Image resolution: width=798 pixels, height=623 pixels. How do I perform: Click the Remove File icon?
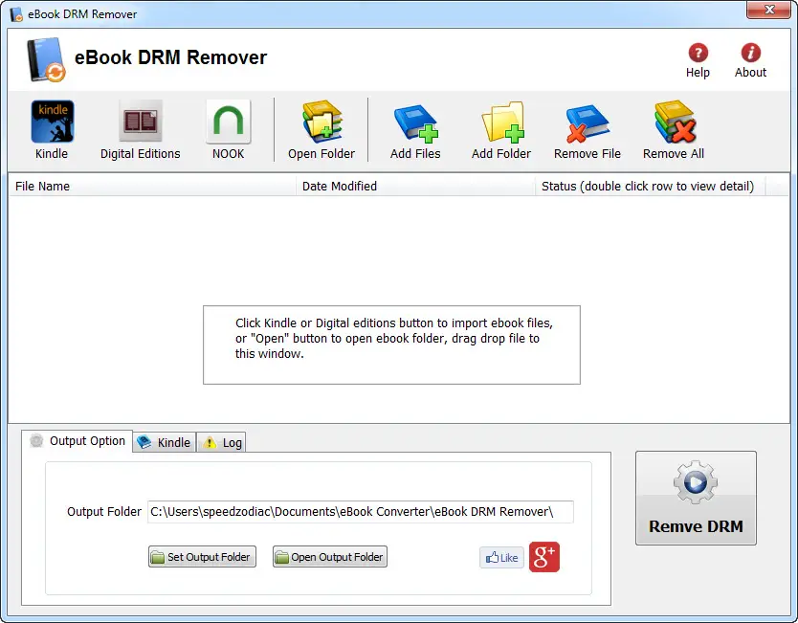(x=587, y=123)
